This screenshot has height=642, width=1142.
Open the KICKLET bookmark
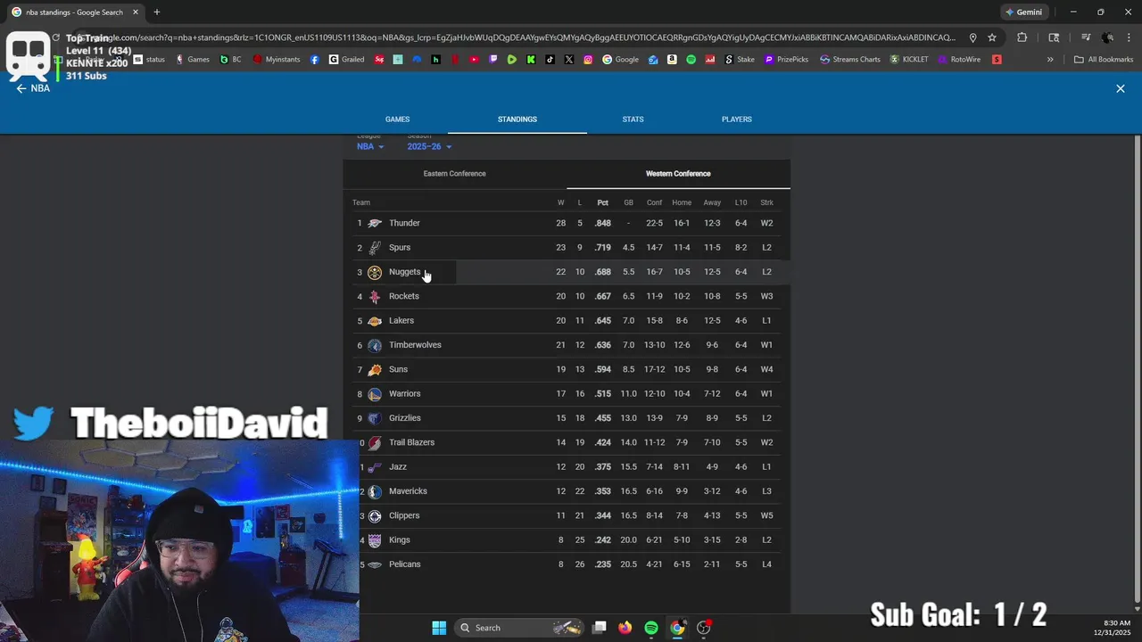(909, 60)
